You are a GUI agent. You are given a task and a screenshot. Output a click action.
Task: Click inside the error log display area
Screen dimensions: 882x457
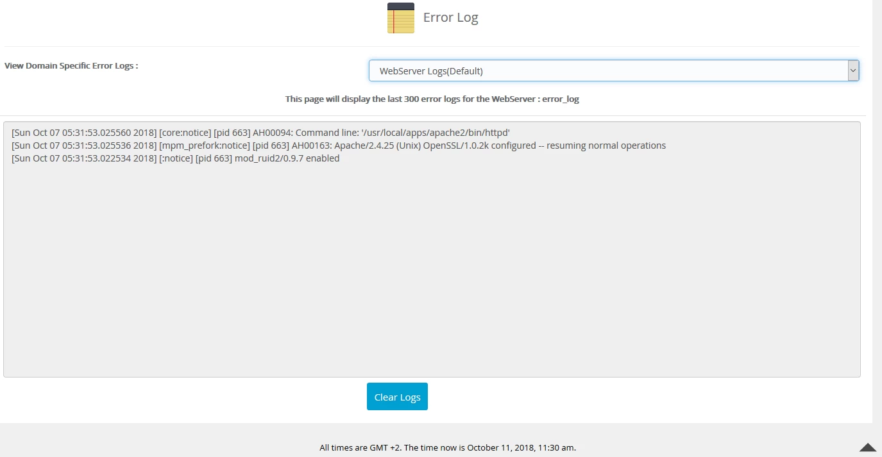433,256
